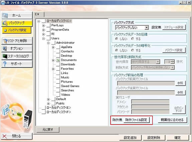This screenshot has height=142, width=192.
Task: Click the app logo in title bar
Action: (3, 3)
